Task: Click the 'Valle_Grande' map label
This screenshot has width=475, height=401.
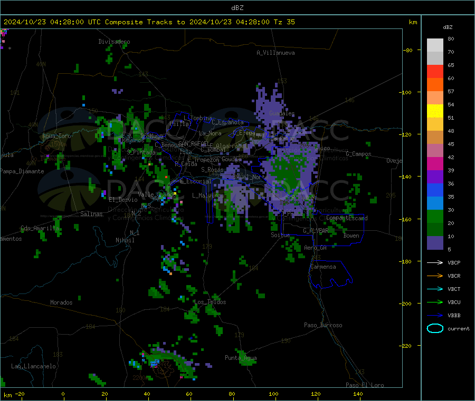Action: [157, 194]
